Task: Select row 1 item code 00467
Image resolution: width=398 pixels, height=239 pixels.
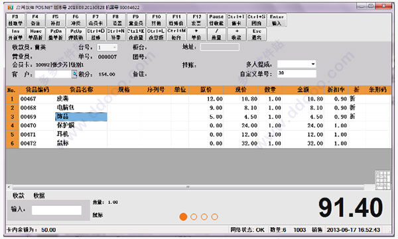Action: click(x=28, y=99)
